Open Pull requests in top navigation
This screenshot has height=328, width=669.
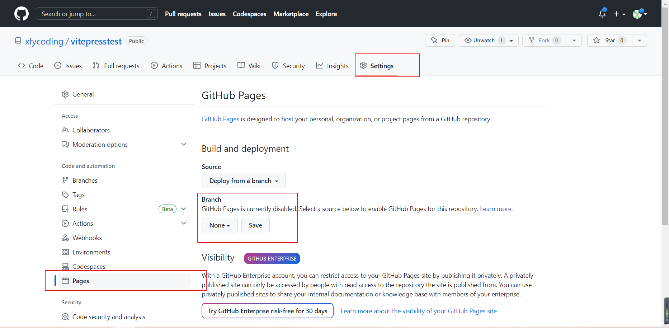click(183, 14)
